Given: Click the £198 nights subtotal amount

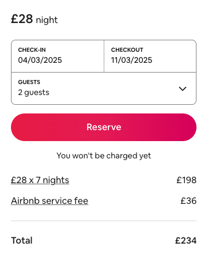Looking at the screenshot, I should coord(187,180).
